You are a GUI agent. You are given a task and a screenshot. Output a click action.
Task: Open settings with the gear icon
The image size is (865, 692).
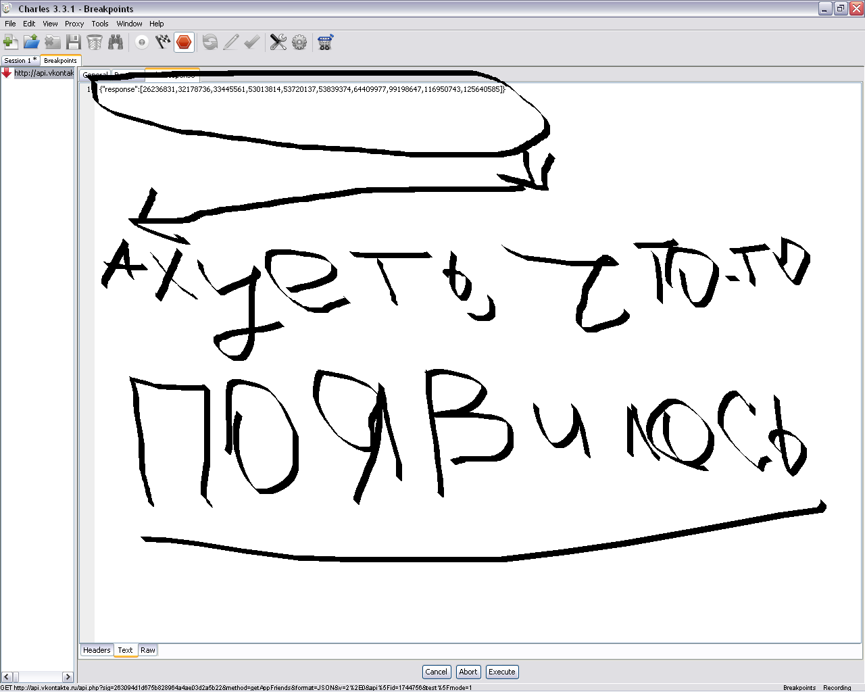[x=299, y=43]
